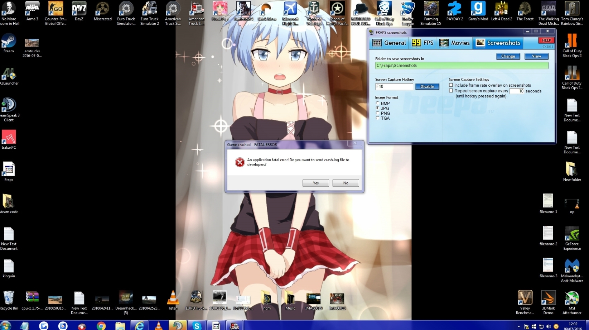Disable the screen capture hotkey
Viewport: 589px width, 330px height.
[x=427, y=87]
